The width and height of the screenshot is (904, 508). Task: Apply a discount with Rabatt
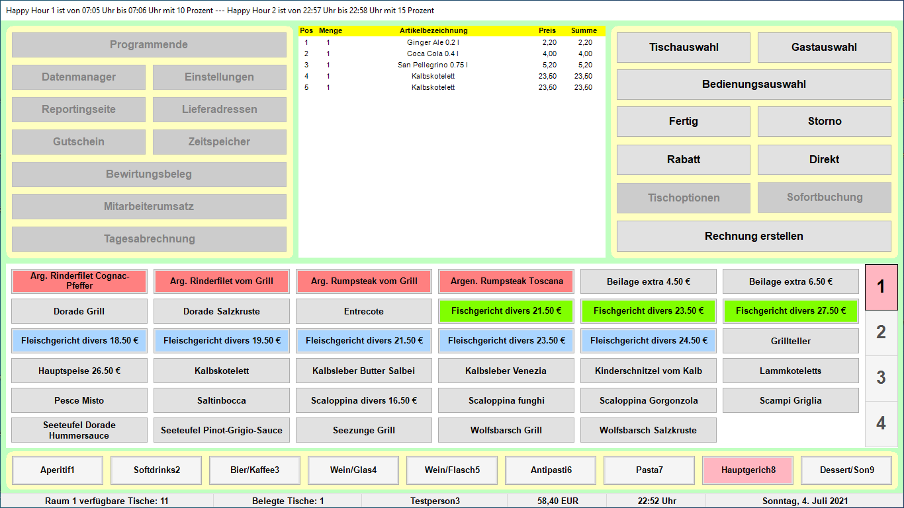(684, 160)
